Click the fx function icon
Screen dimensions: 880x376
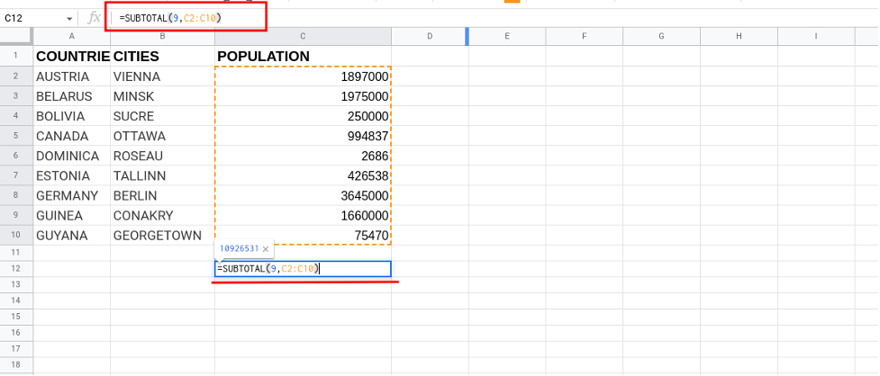pos(95,19)
